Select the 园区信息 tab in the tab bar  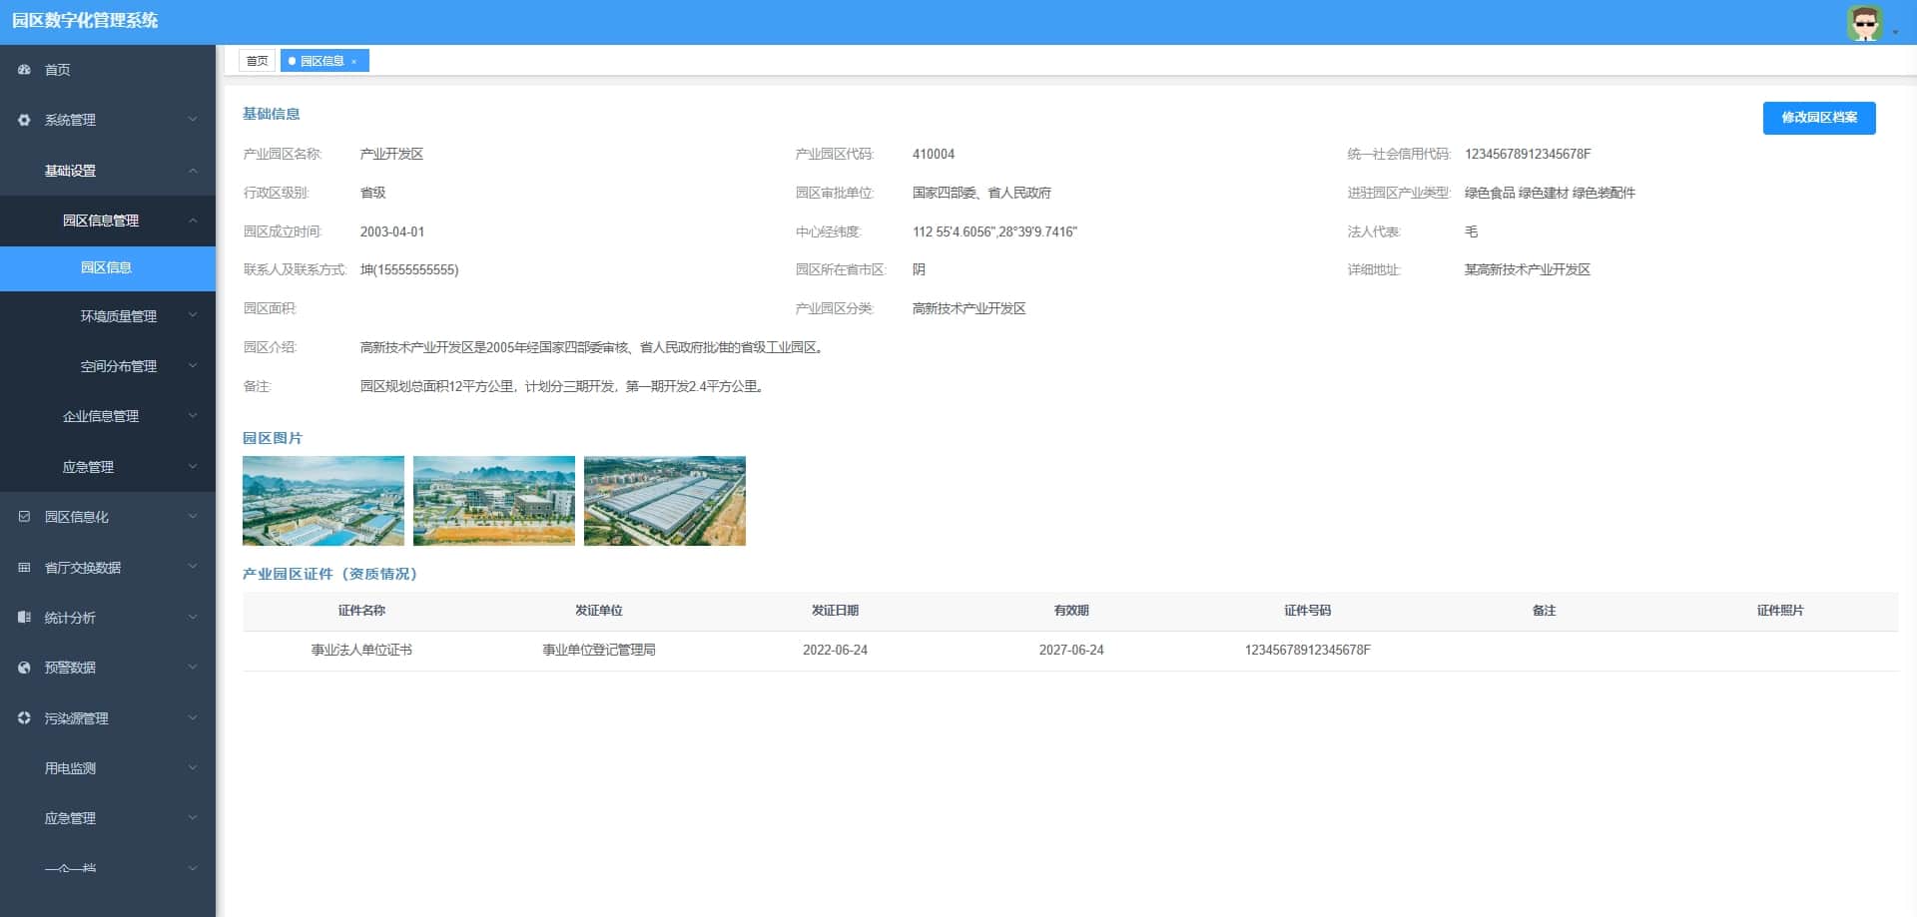pos(324,61)
